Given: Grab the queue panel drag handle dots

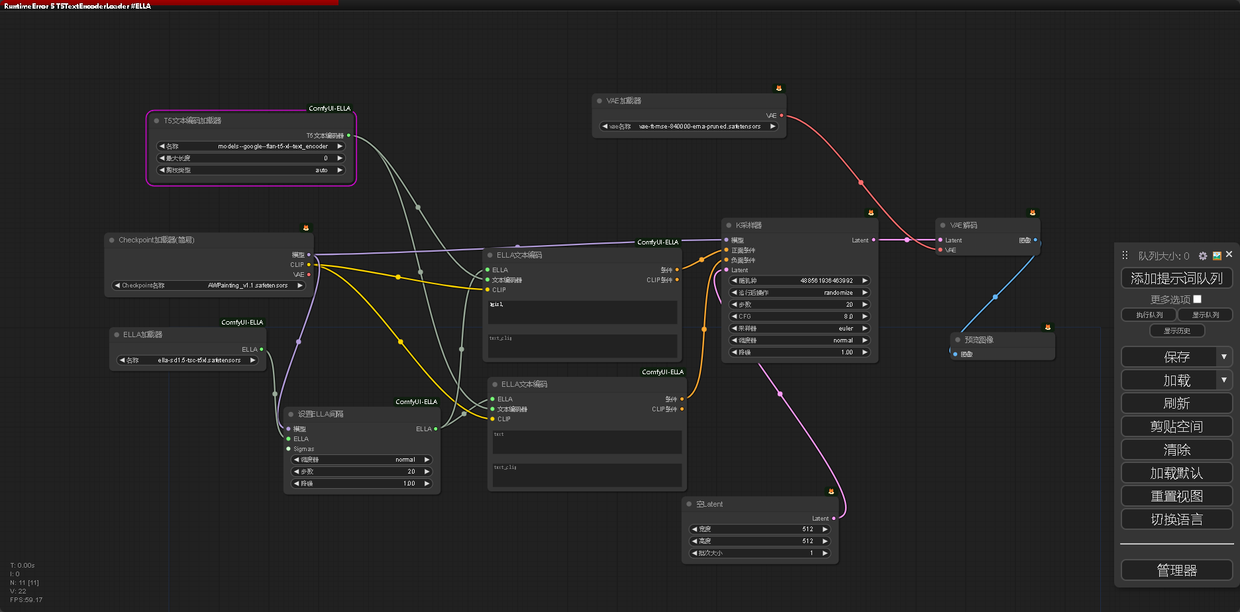Looking at the screenshot, I should coord(1125,255).
